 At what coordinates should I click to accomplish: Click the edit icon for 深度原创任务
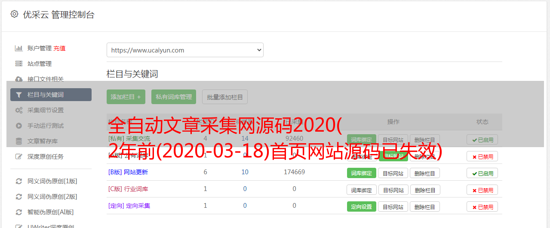point(19,157)
